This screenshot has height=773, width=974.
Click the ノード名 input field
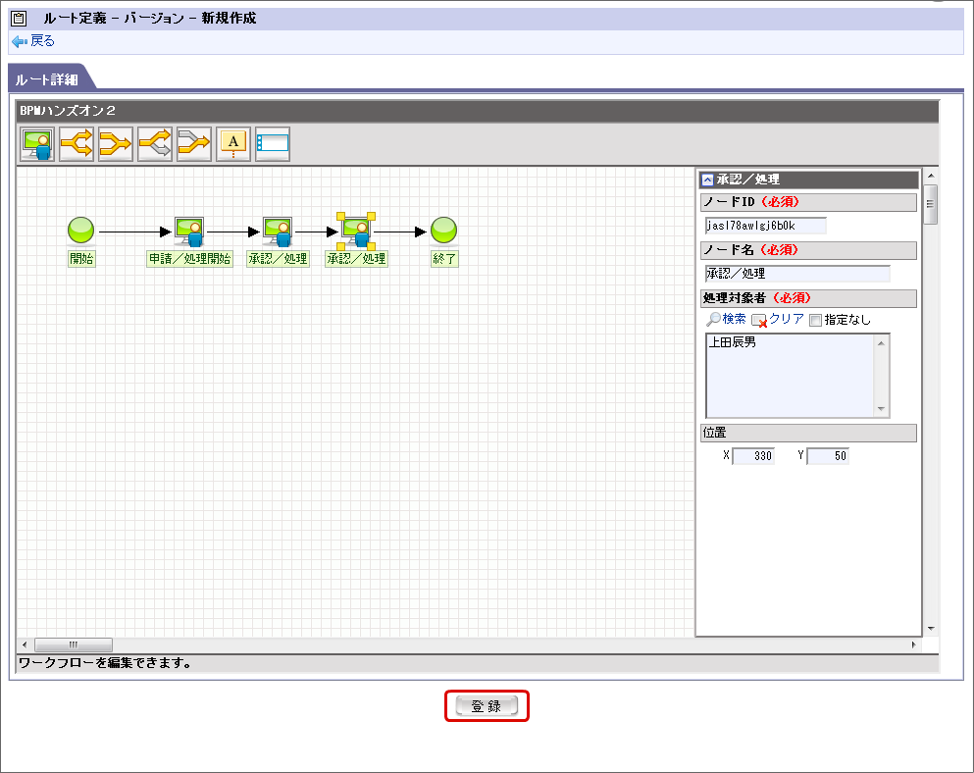pos(797,274)
